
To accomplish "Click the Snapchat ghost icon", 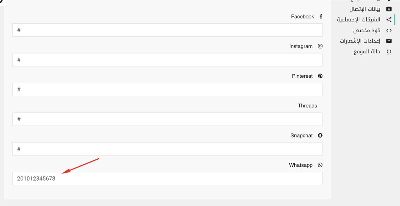I will click(320, 135).
